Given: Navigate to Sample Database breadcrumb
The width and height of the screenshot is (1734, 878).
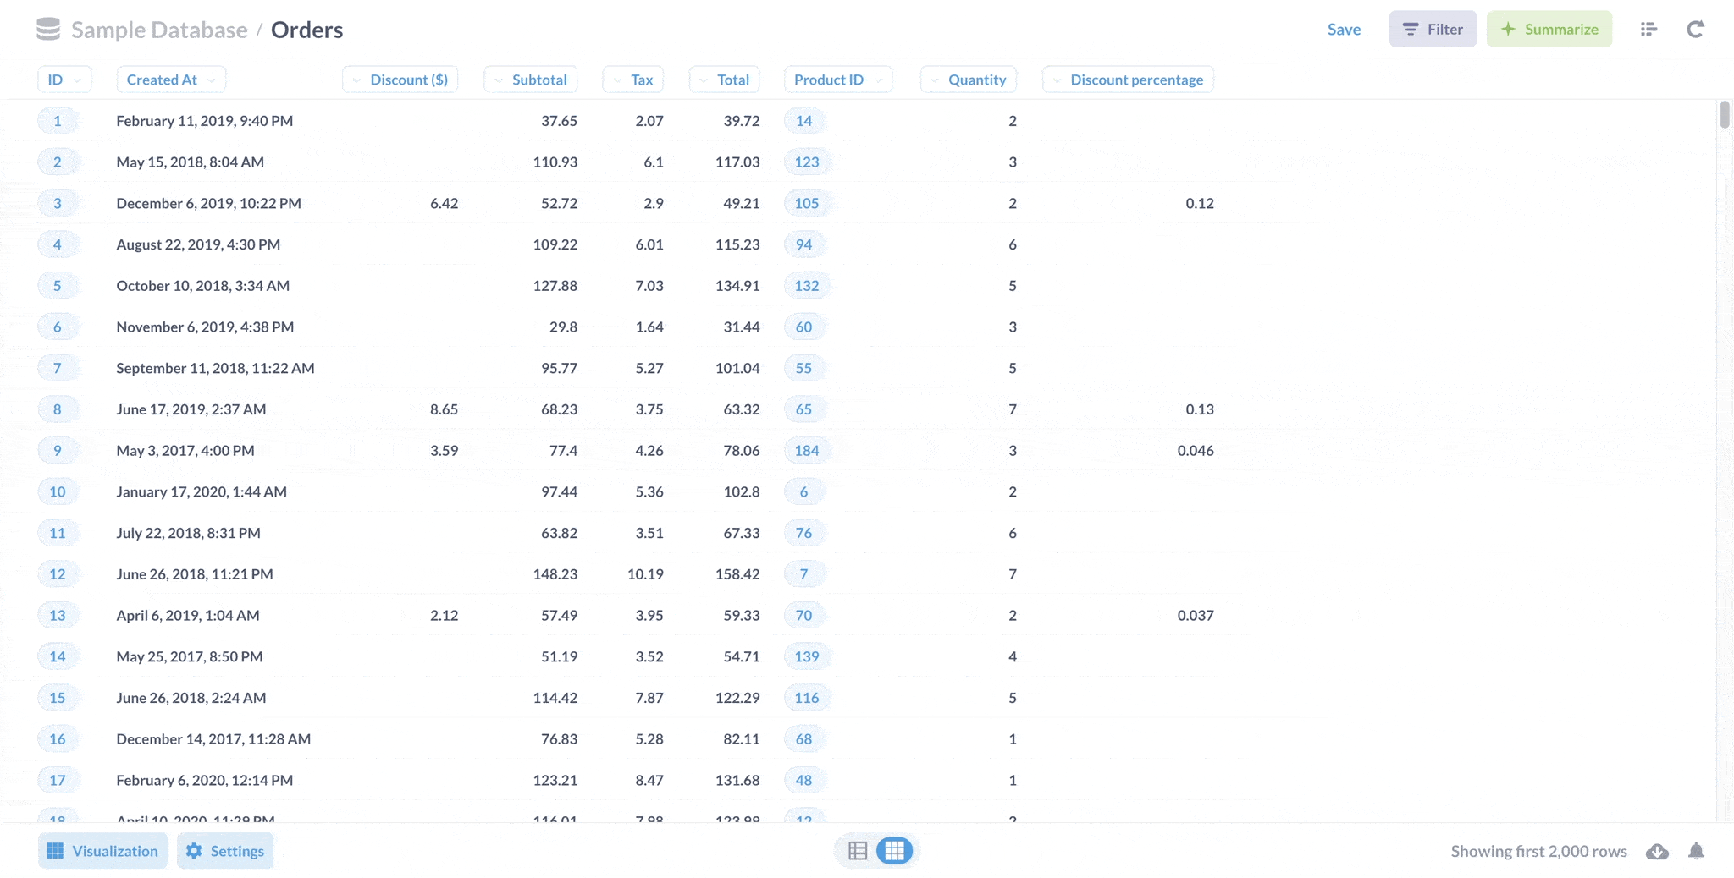Looking at the screenshot, I should pyautogui.click(x=161, y=29).
